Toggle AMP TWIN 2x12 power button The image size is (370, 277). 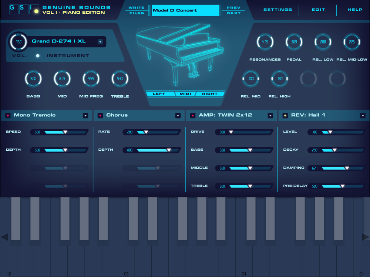click(x=193, y=115)
